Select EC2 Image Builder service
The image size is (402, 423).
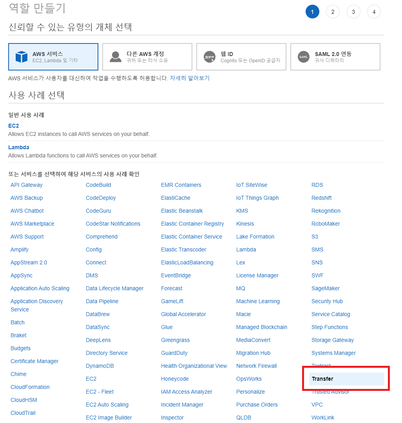click(x=109, y=418)
